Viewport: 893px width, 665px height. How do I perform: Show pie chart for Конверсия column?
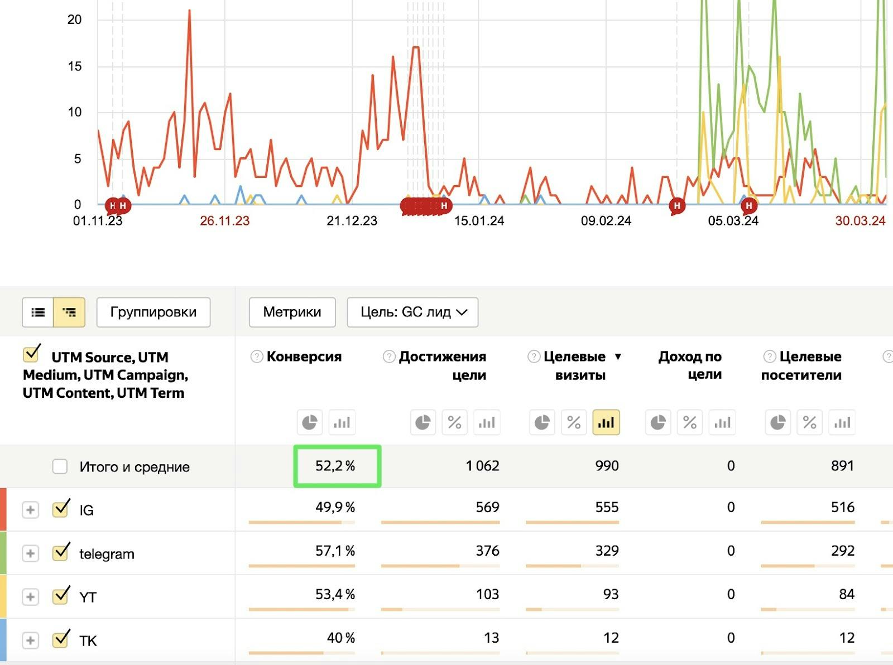(x=310, y=422)
